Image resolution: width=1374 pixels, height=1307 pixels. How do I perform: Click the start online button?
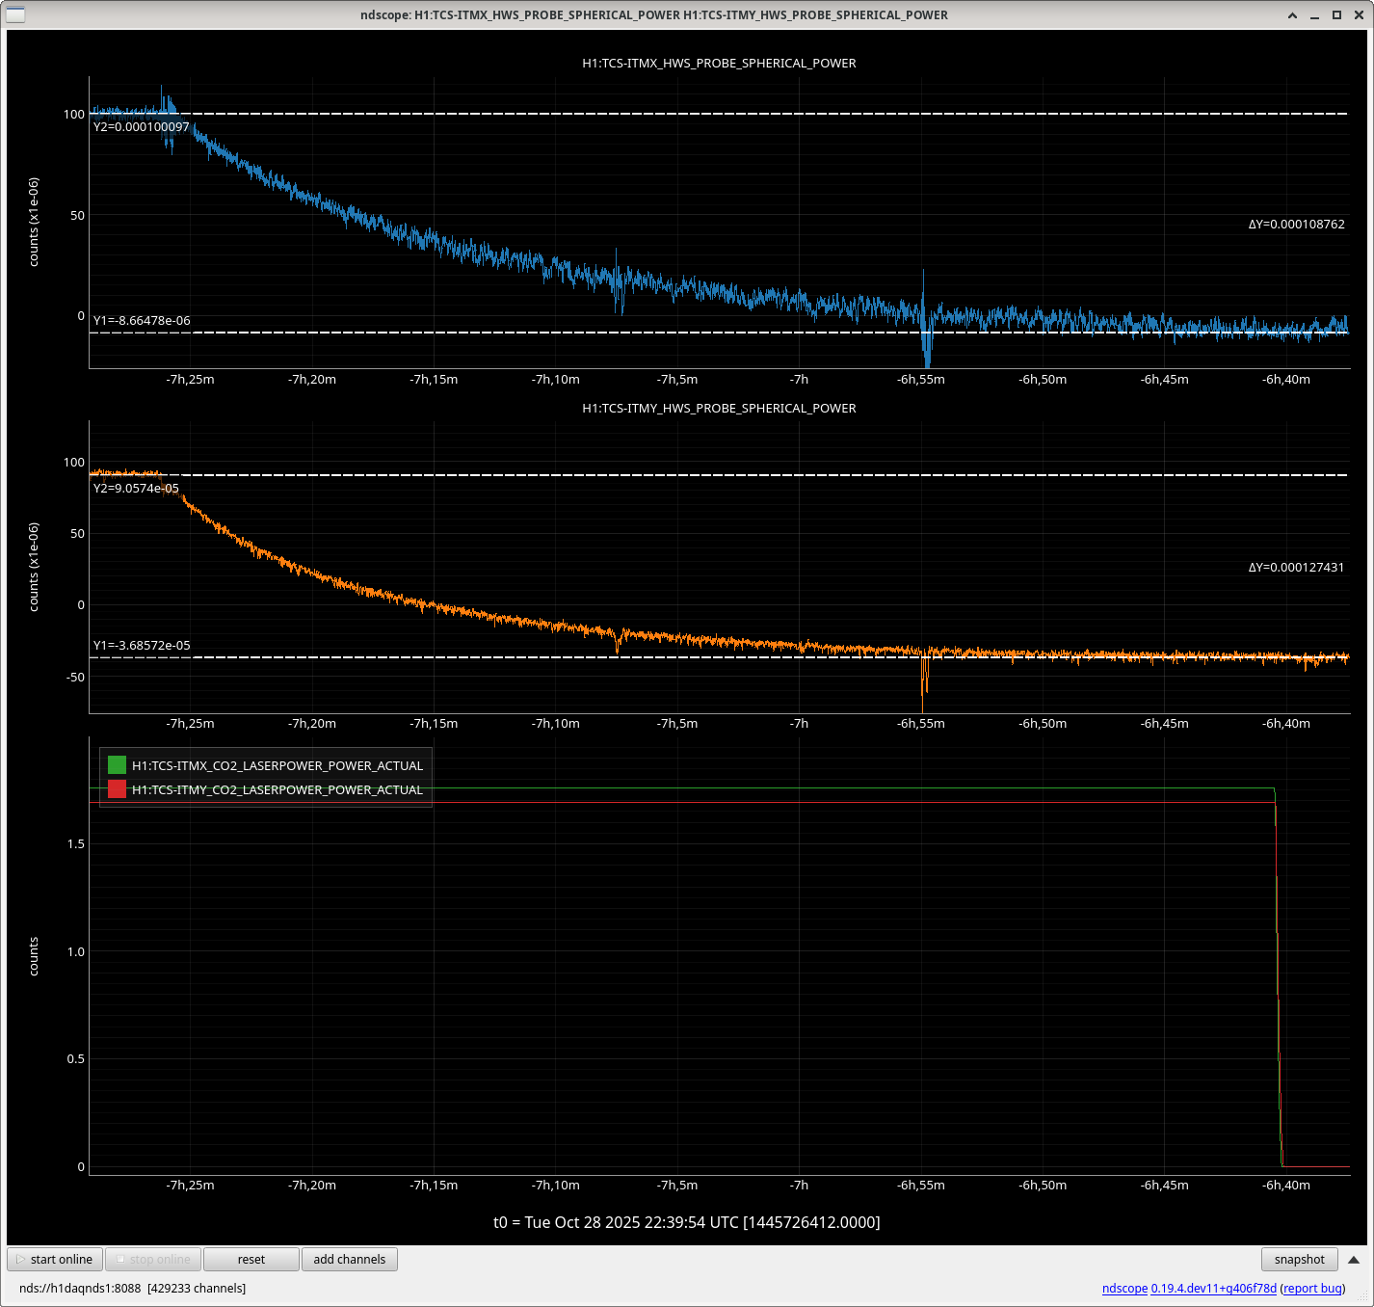[x=55, y=1259]
